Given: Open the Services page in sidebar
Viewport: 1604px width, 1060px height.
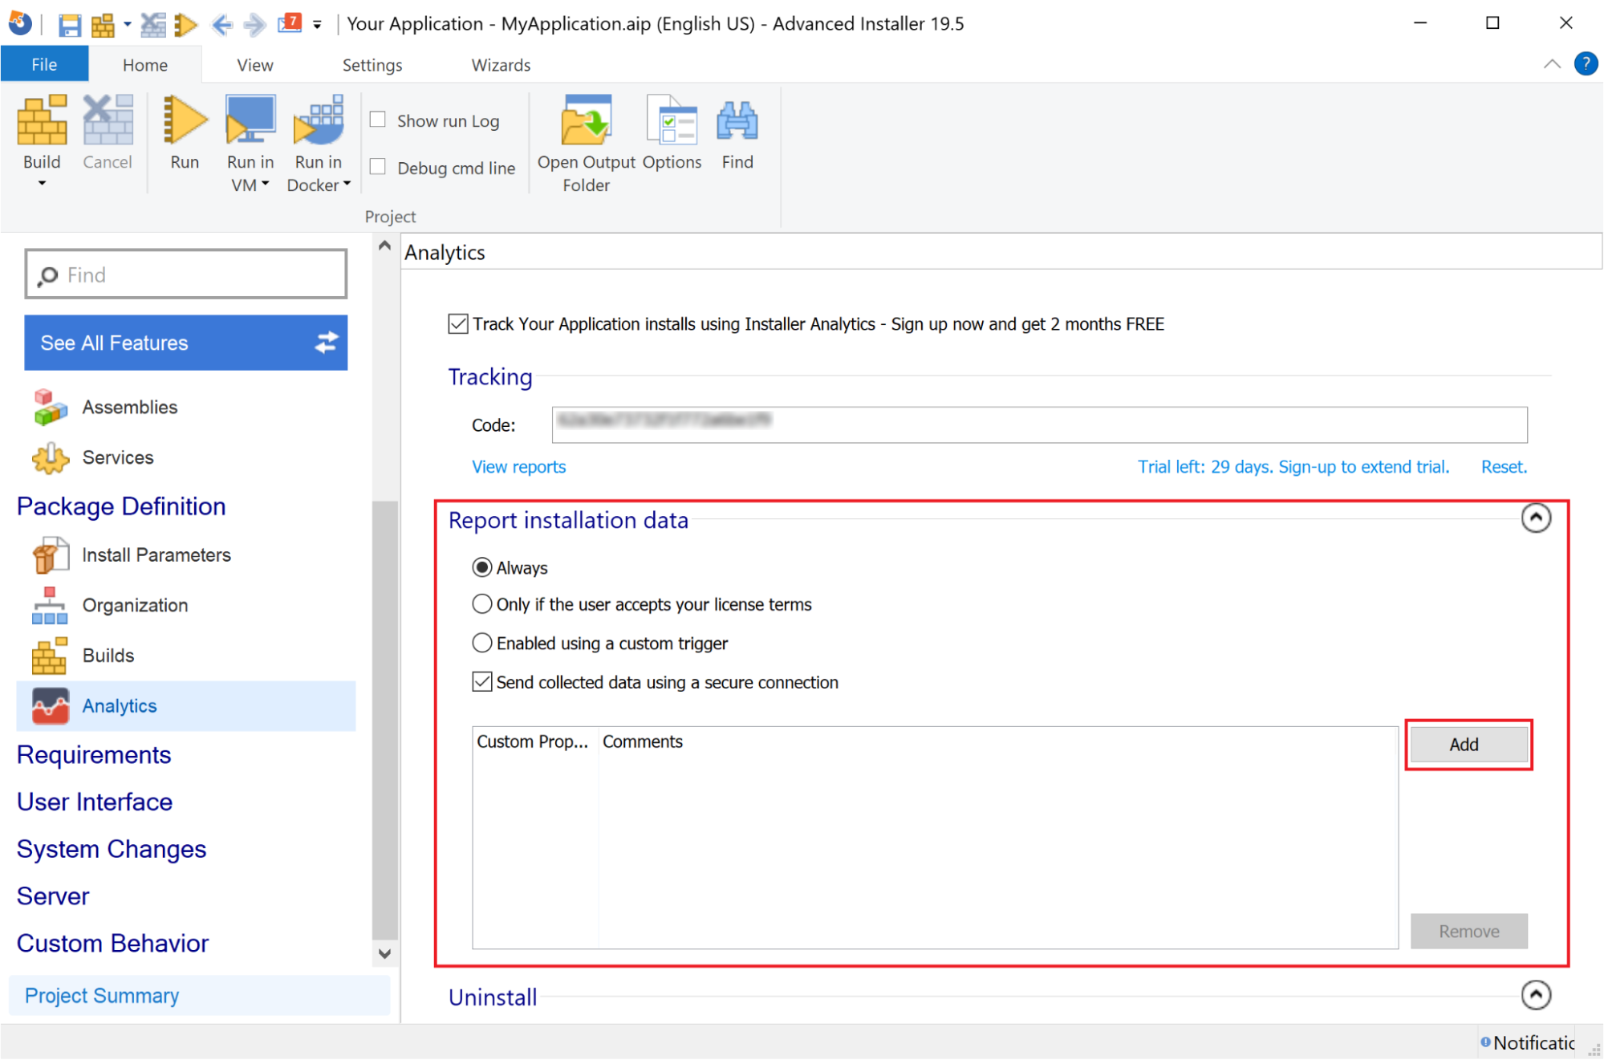Looking at the screenshot, I should 117,457.
